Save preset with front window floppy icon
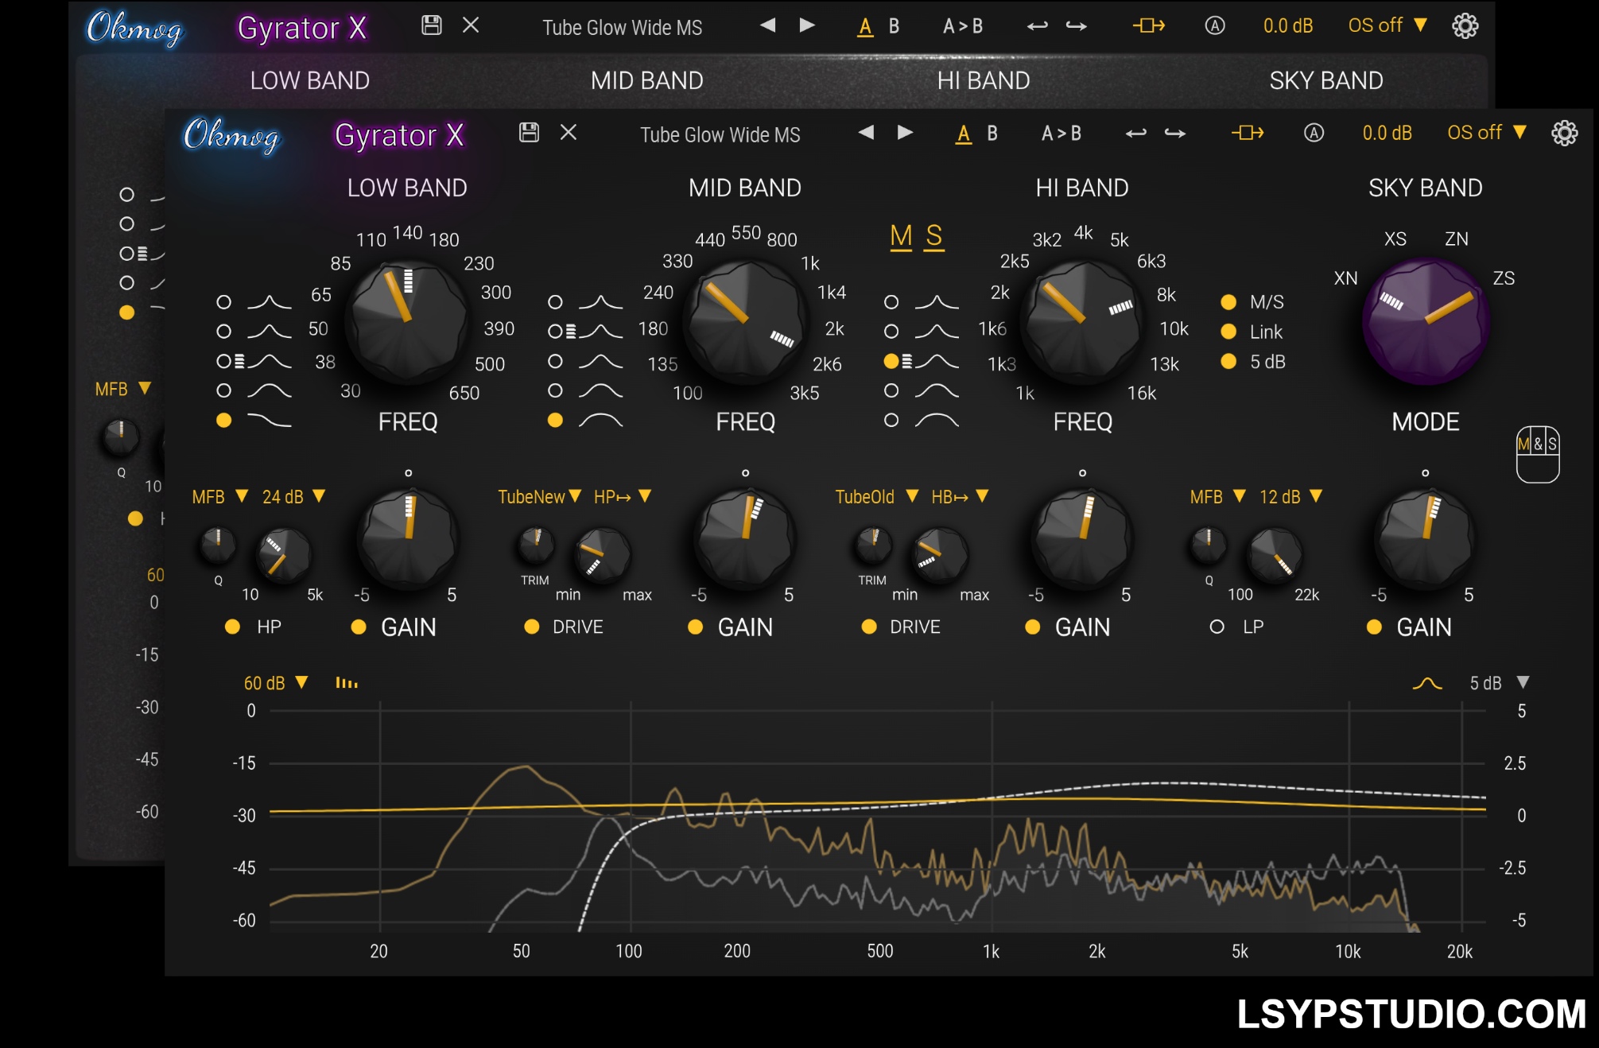 click(x=529, y=132)
